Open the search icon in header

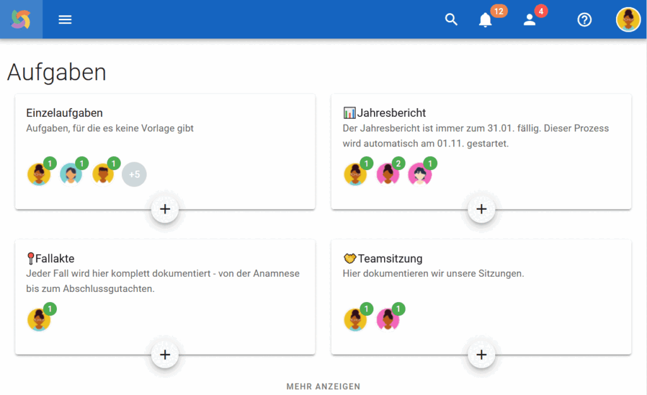451,20
